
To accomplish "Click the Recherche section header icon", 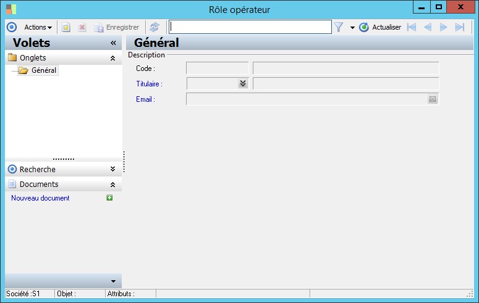I will (x=12, y=169).
